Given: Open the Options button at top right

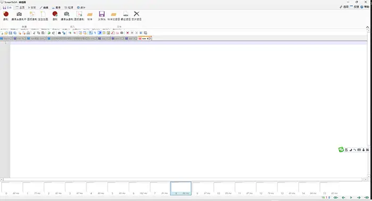Looking at the screenshot, I should [x=344, y=7].
